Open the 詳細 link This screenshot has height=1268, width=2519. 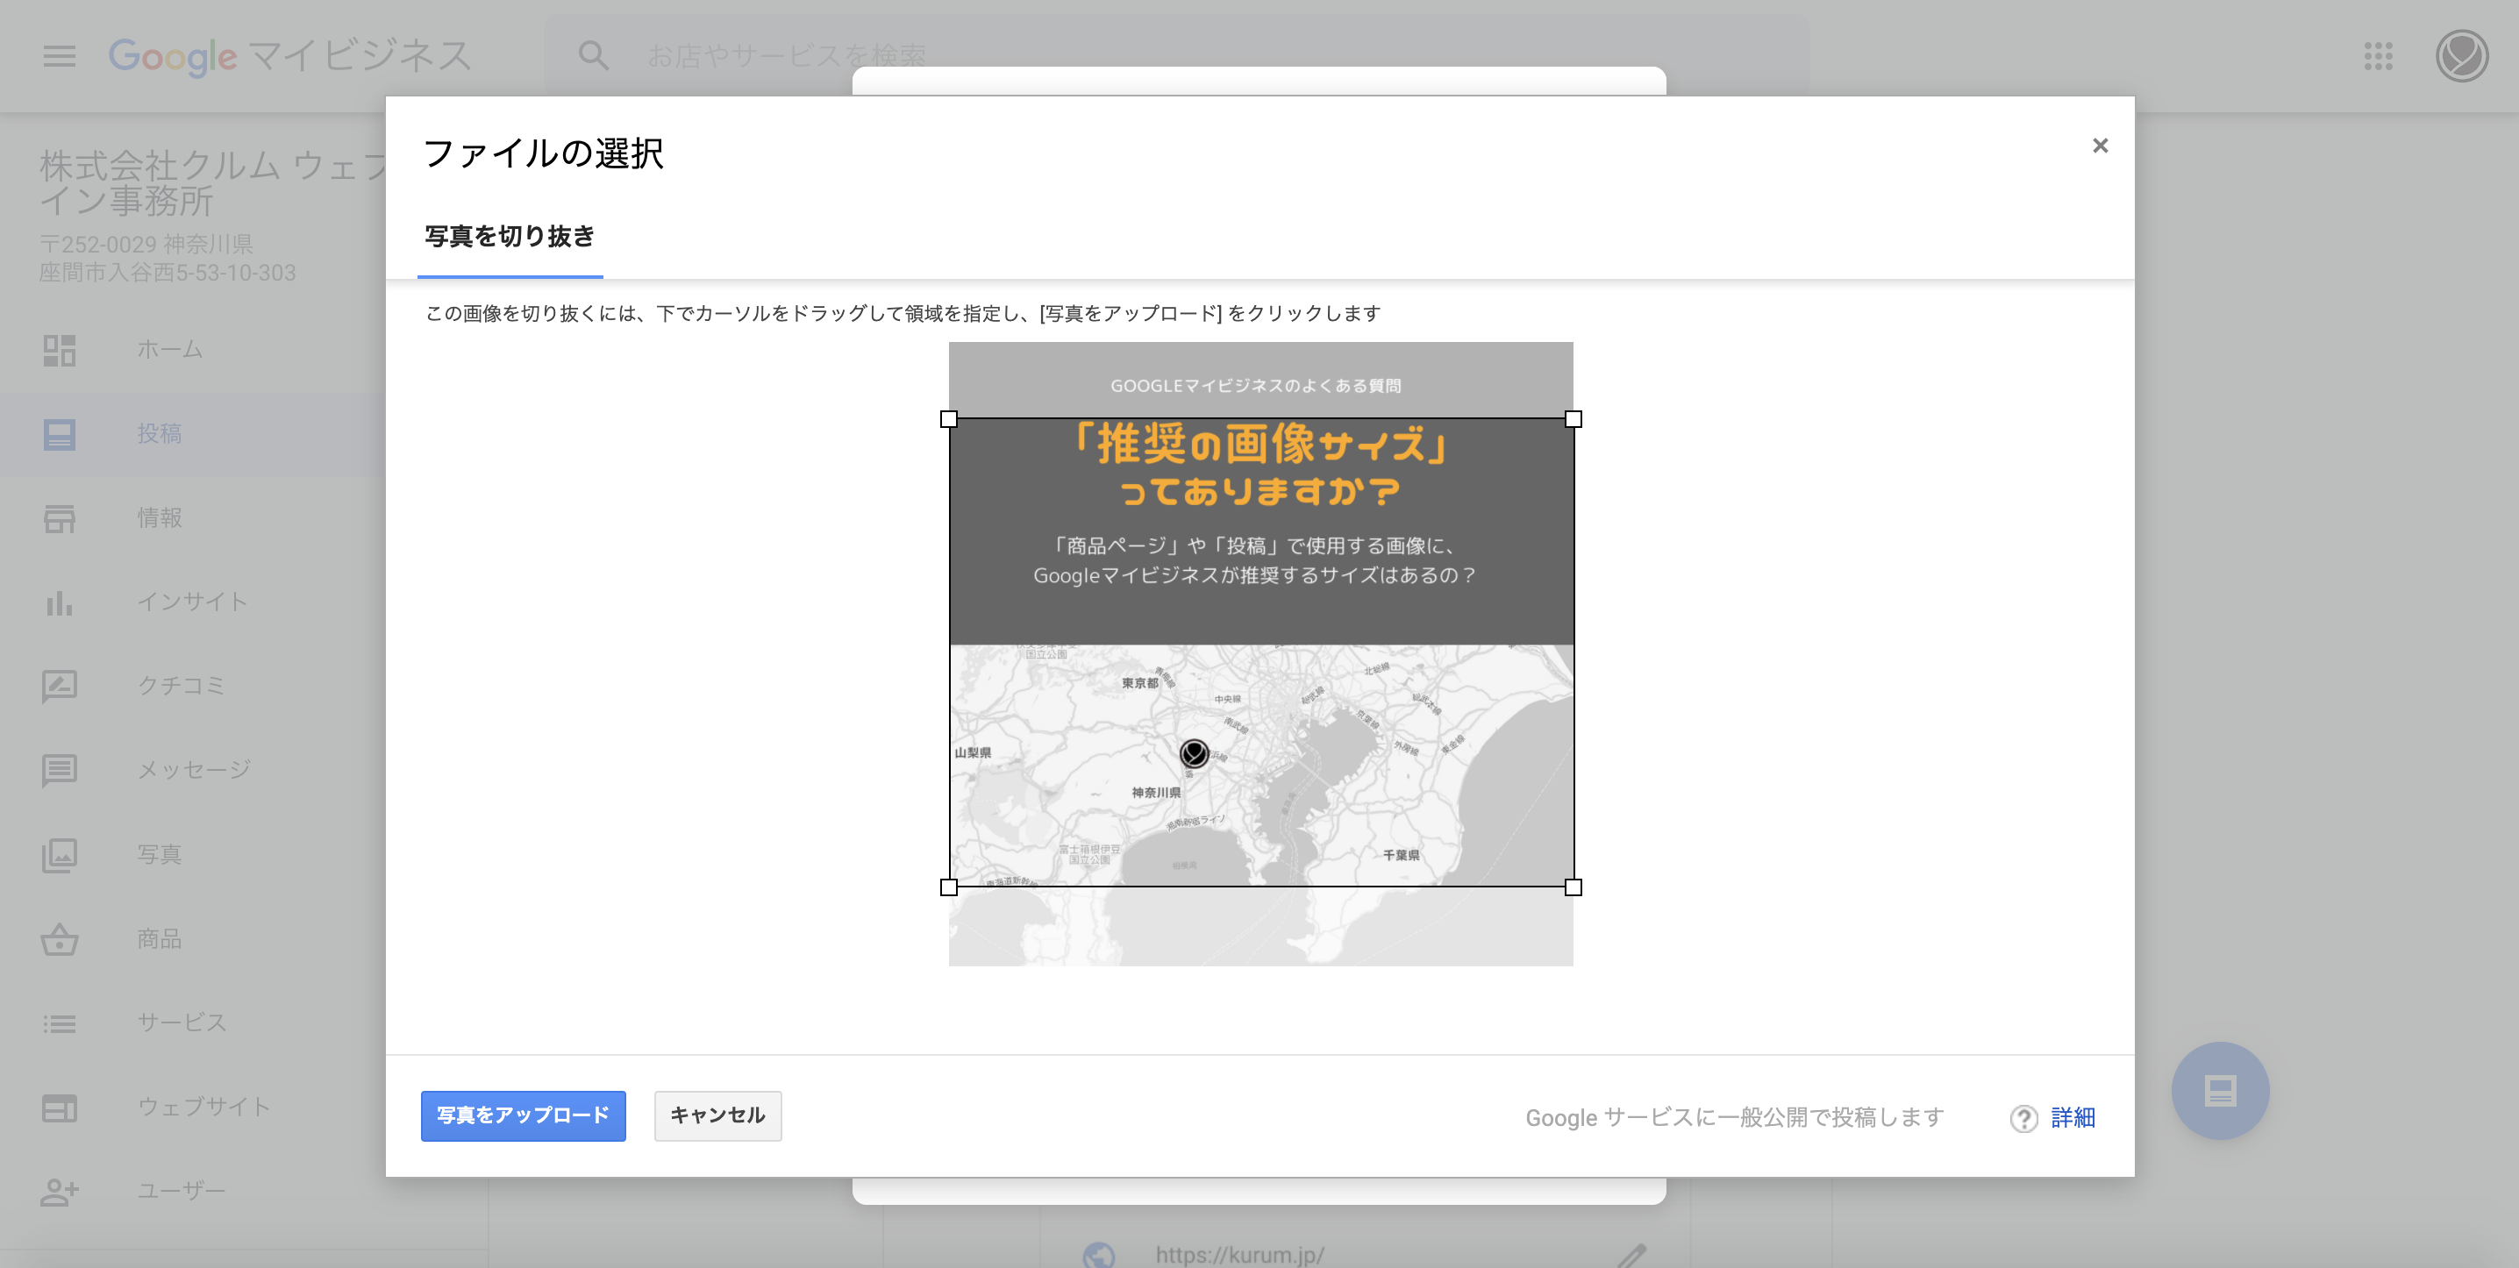[x=2072, y=1117]
